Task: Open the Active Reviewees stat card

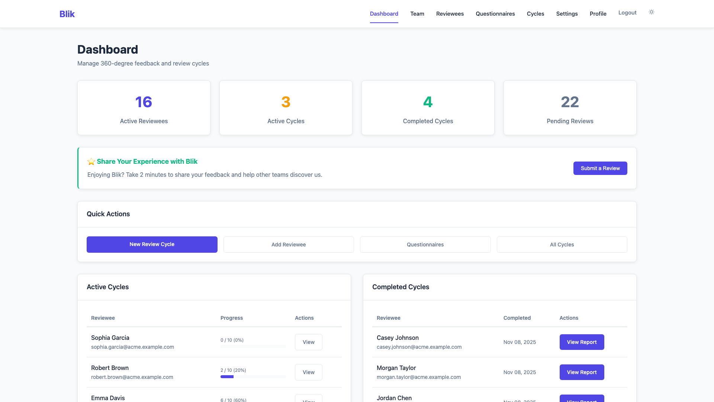Action: coord(144,108)
